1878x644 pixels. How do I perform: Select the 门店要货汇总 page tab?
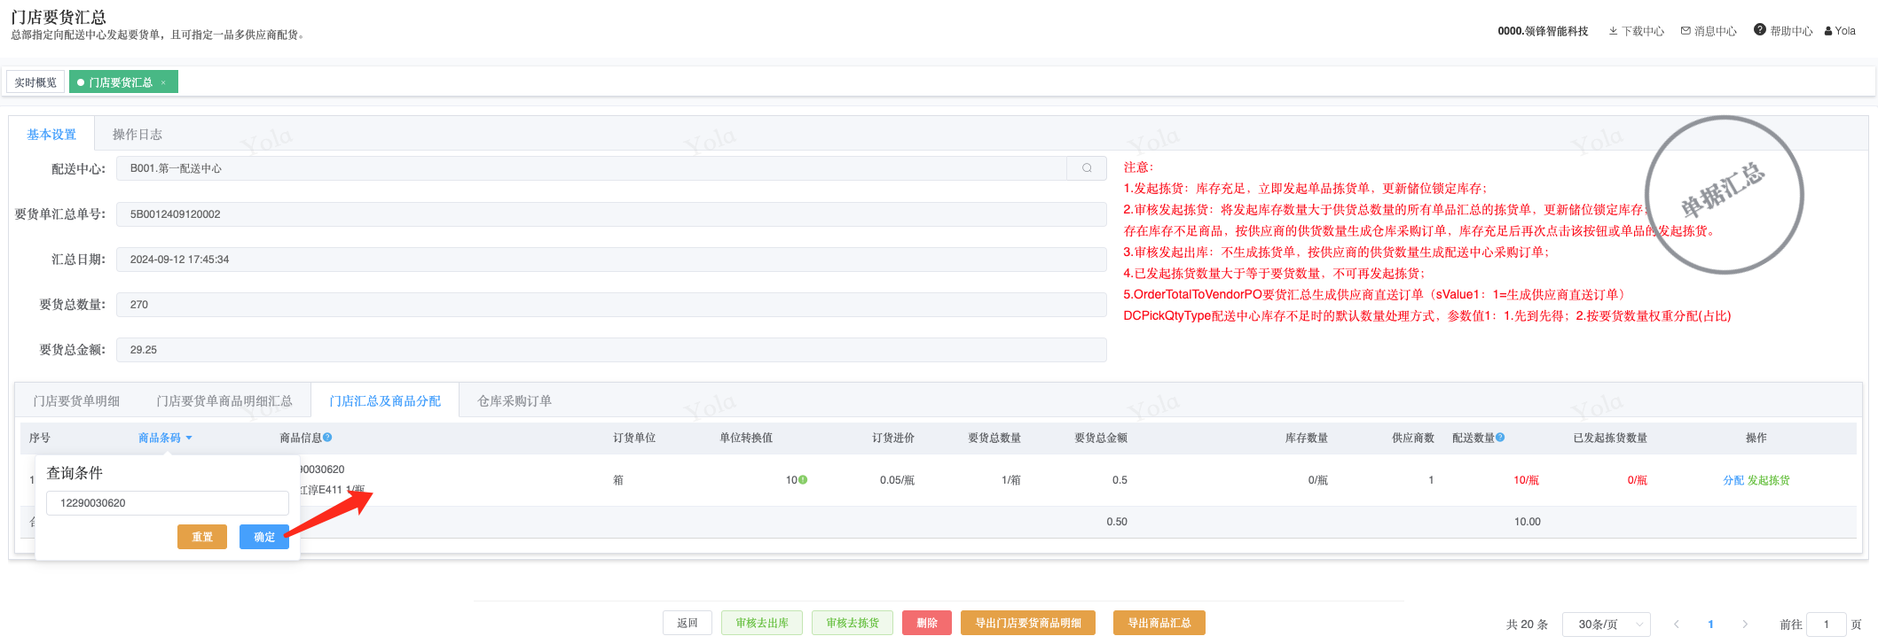click(123, 82)
